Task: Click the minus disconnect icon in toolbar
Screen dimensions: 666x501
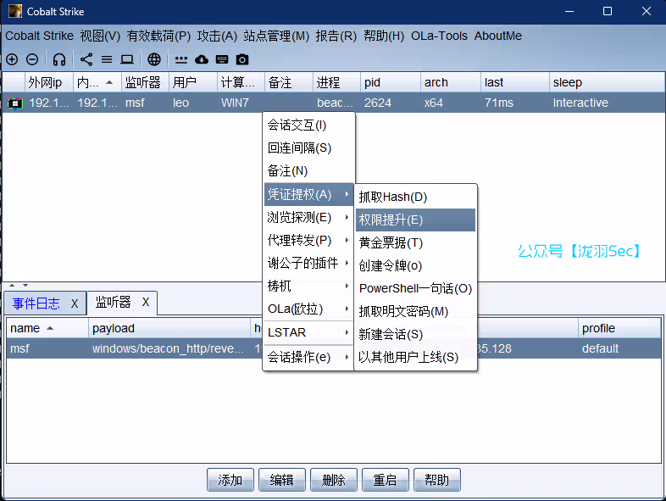Action: coord(32,59)
